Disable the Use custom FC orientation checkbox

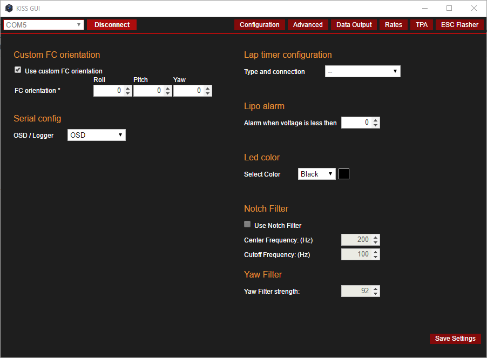(x=18, y=70)
